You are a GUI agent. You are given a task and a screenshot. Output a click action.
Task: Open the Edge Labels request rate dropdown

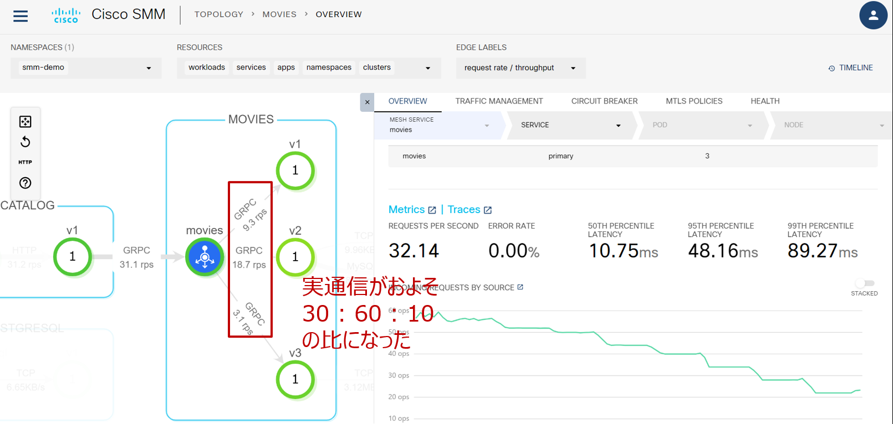521,68
